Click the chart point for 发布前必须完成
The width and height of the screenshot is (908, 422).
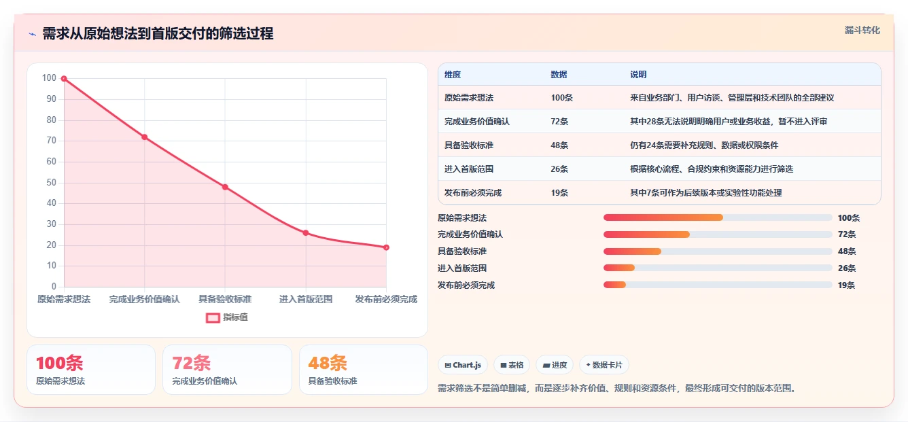coord(386,247)
